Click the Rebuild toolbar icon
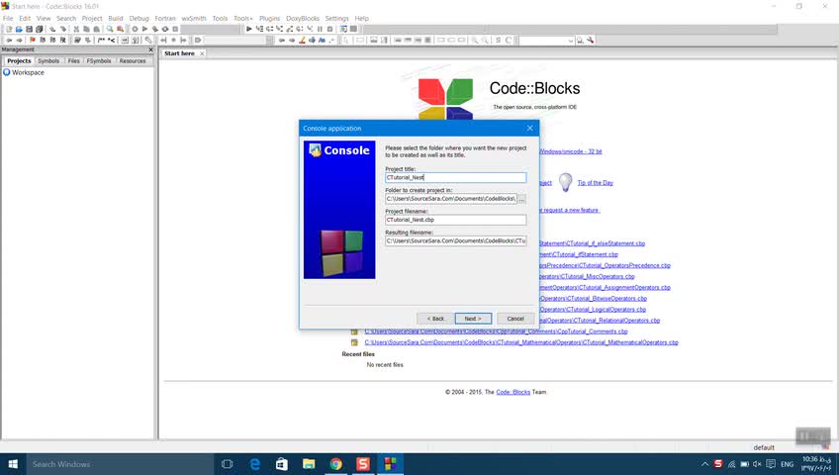Screen dimensions: 839x475 165,29
